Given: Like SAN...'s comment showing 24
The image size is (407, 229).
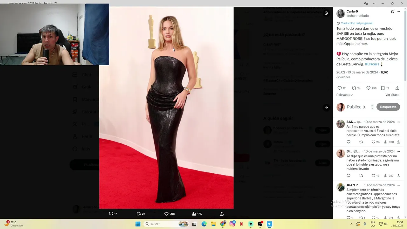Looking at the screenshot, I should pos(374,142).
